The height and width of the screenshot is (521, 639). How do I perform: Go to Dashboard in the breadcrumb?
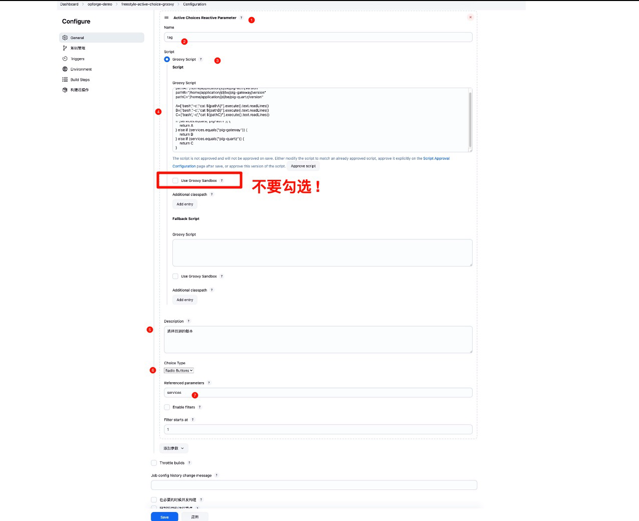(69, 4)
